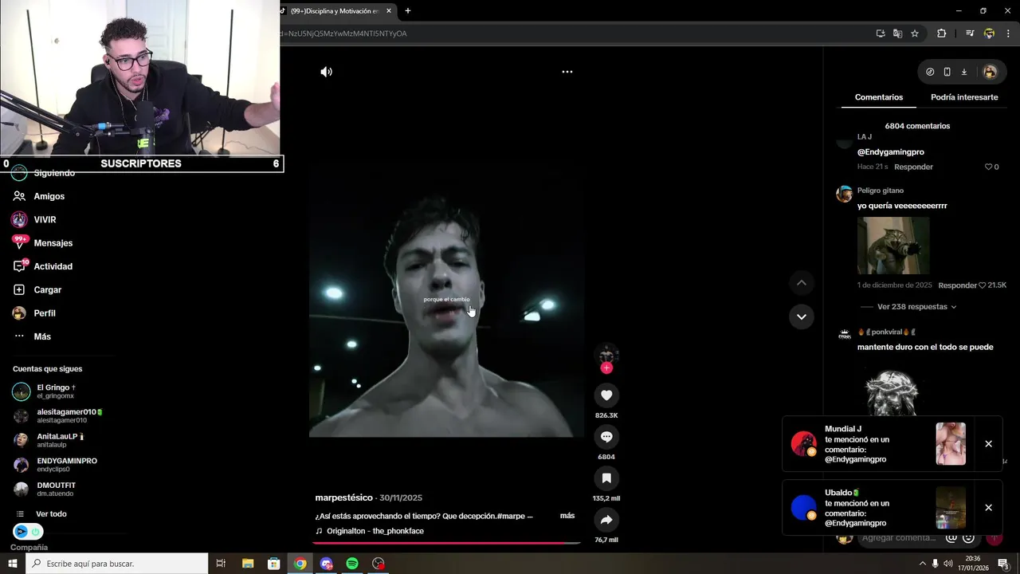Open comments via the speech bubble icon
This screenshot has height=574, width=1020.
[606, 437]
